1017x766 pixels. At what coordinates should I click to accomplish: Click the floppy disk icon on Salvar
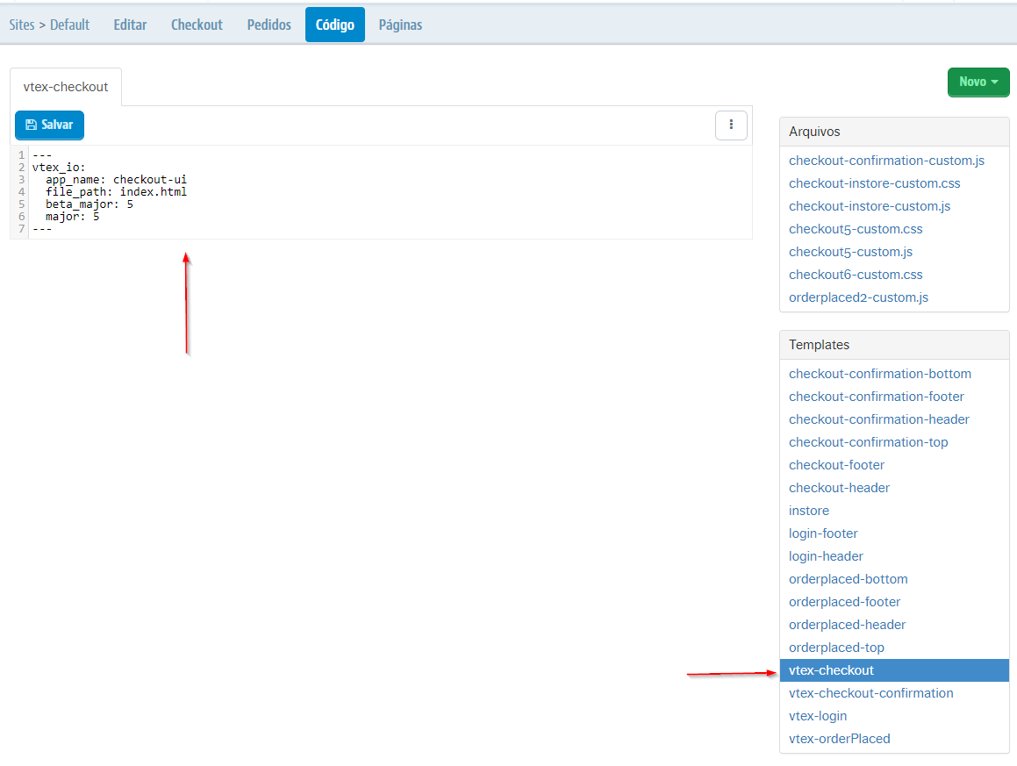pos(29,125)
